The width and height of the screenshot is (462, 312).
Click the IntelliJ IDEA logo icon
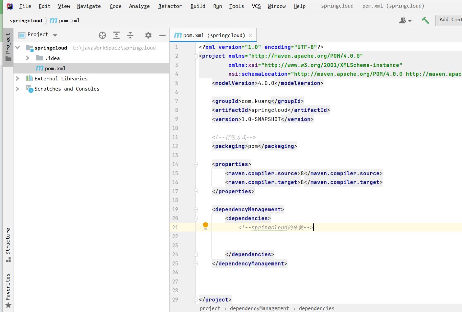(10, 6)
